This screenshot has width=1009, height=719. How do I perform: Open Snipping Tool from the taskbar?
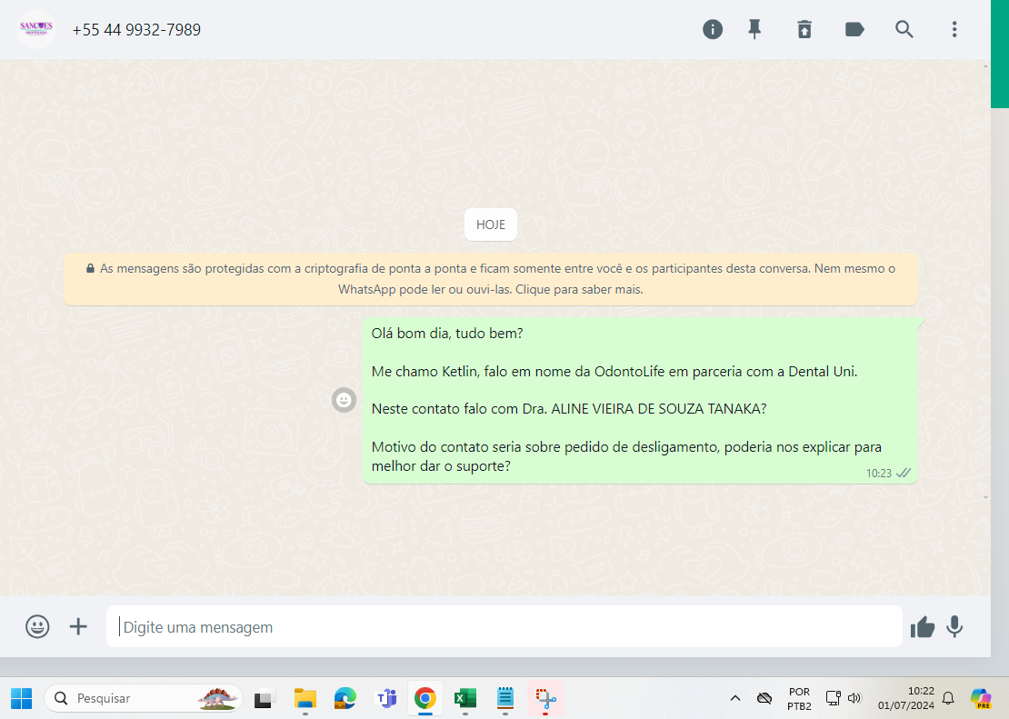click(x=545, y=698)
